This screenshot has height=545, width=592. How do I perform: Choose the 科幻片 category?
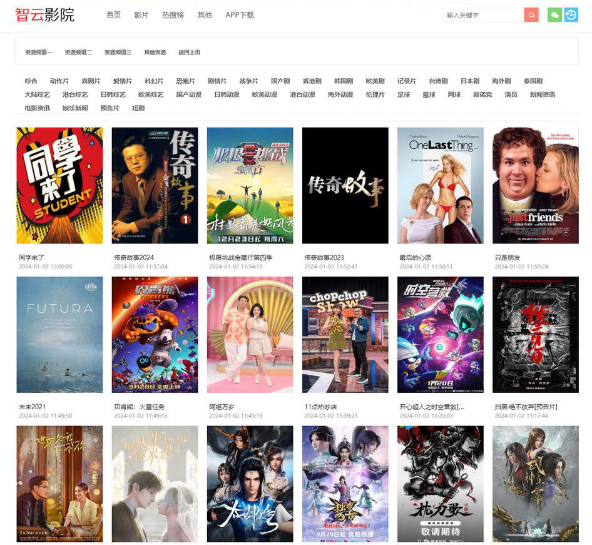click(154, 81)
